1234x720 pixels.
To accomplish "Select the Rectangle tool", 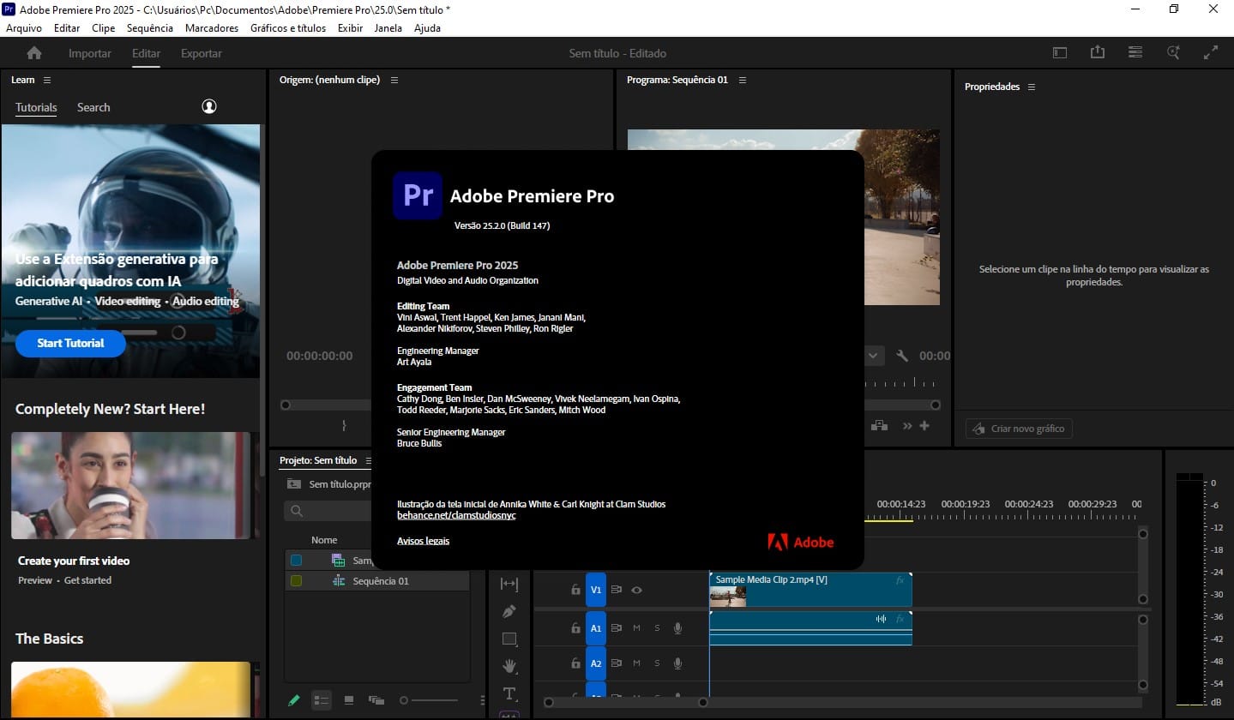I will 509,638.
